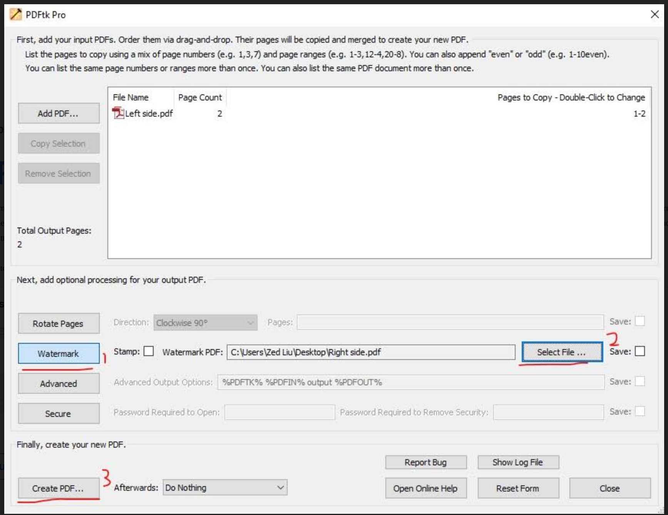Image resolution: width=668 pixels, height=515 pixels.
Task: Close the PDFtk Pro window
Action: click(654, 15)
